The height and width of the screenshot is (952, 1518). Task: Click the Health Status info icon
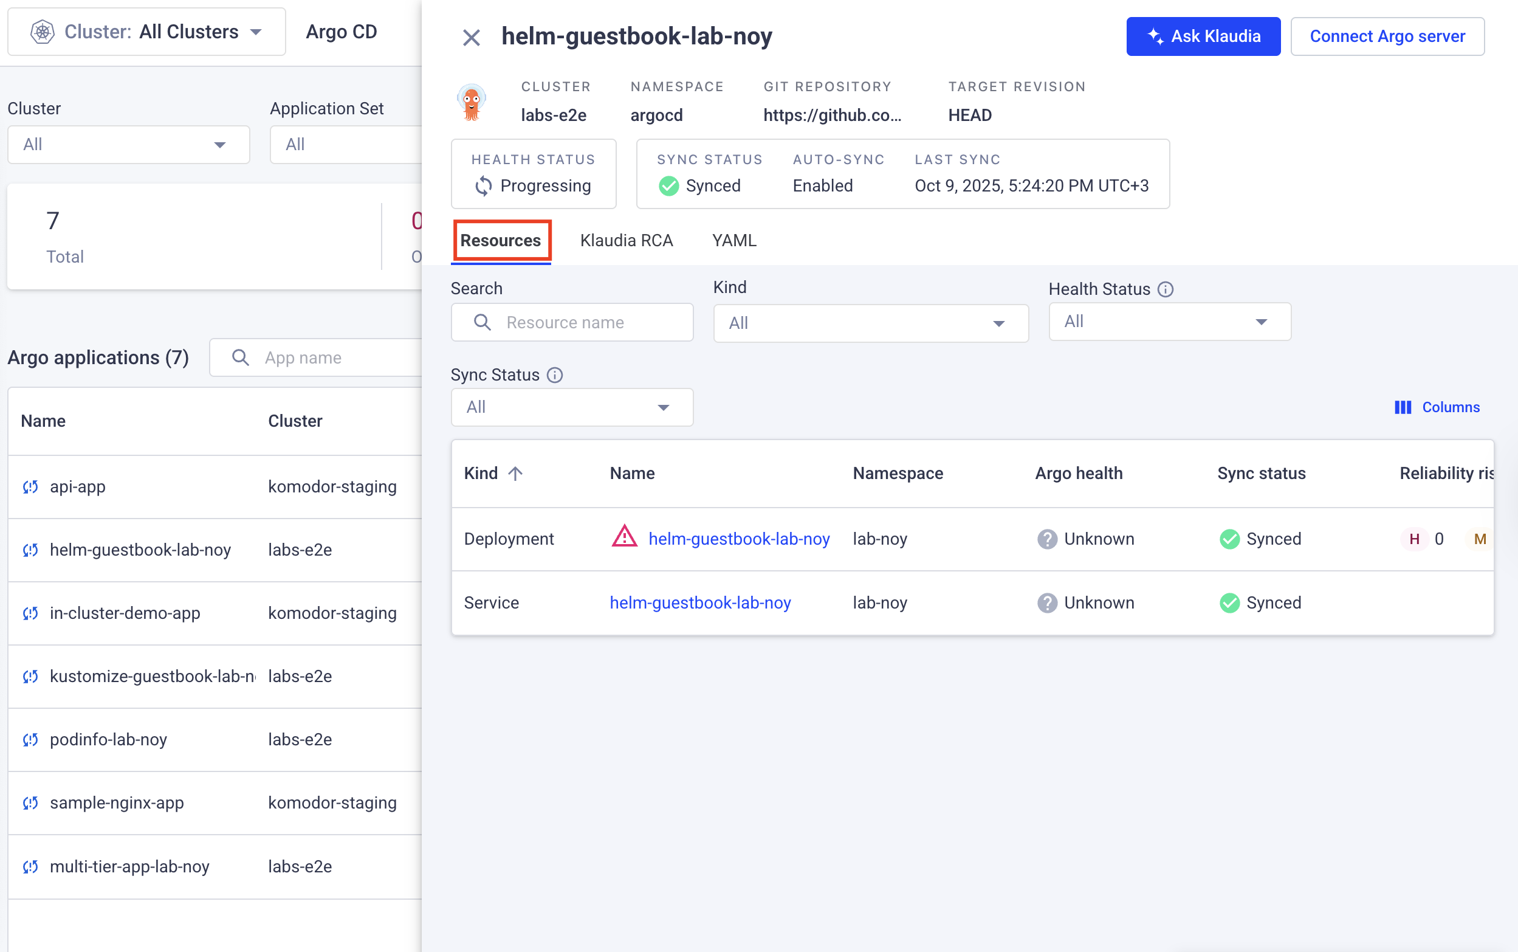coord(1166,289)
